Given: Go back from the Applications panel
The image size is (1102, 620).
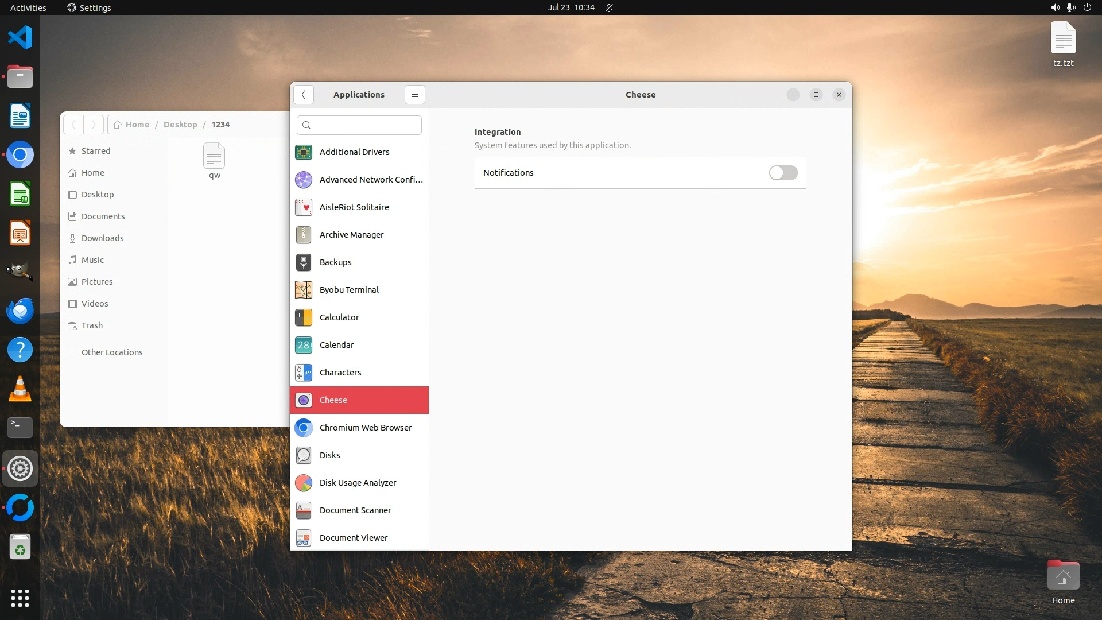Looking at the screenshot, I should click(x=304, y=95).
